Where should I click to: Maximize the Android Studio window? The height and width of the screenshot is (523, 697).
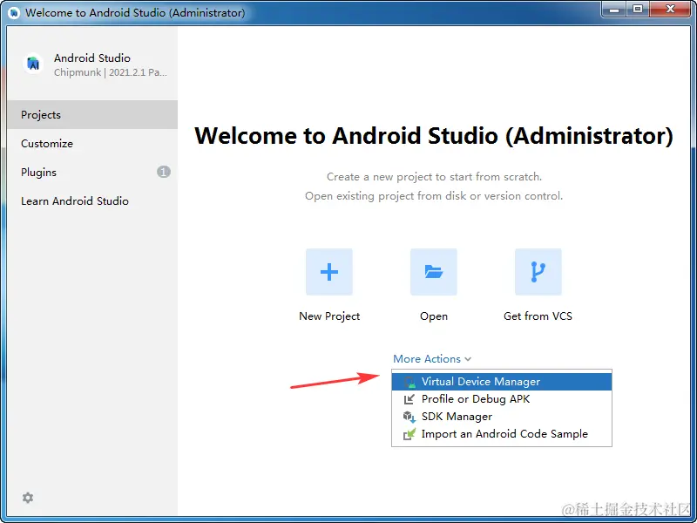click(638, 10)
